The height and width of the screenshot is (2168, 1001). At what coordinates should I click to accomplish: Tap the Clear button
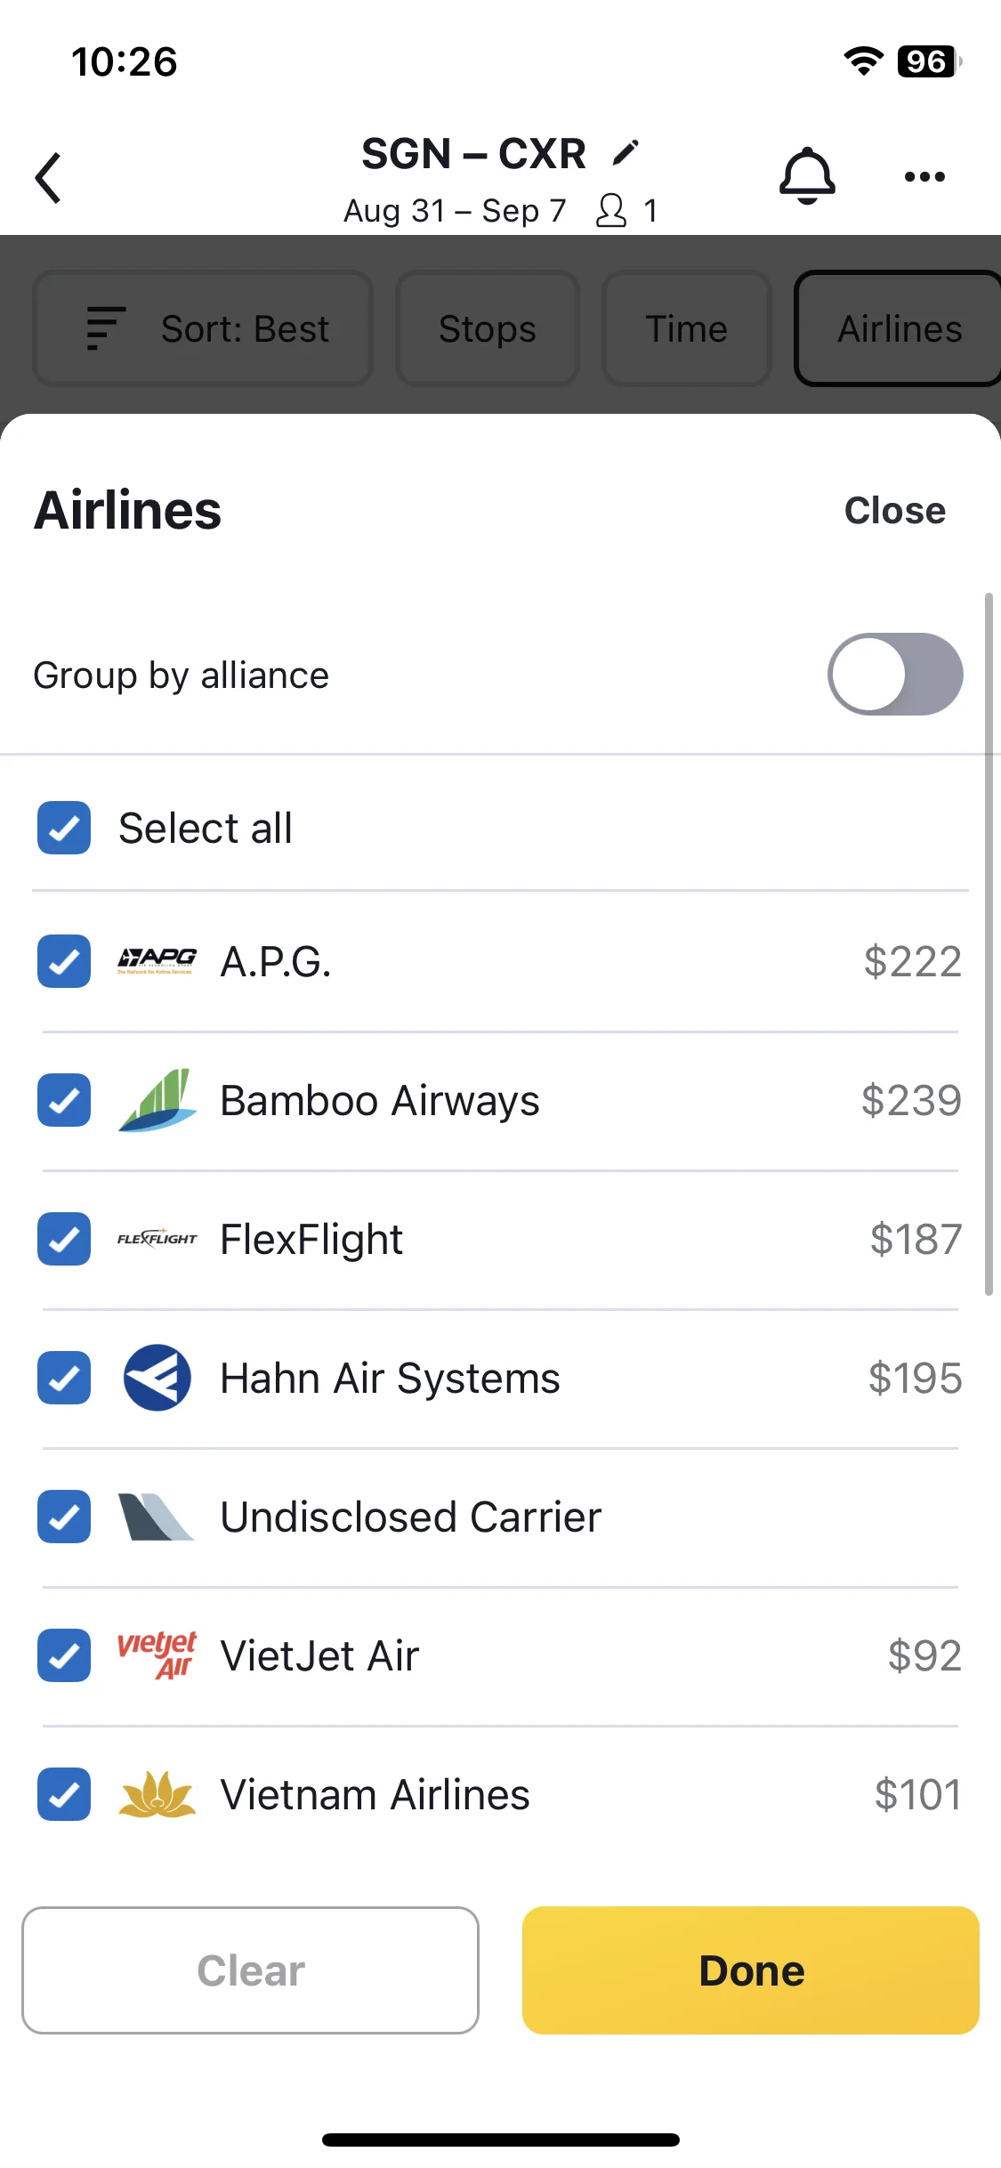pyautogui.click(x=251, y=1970)
